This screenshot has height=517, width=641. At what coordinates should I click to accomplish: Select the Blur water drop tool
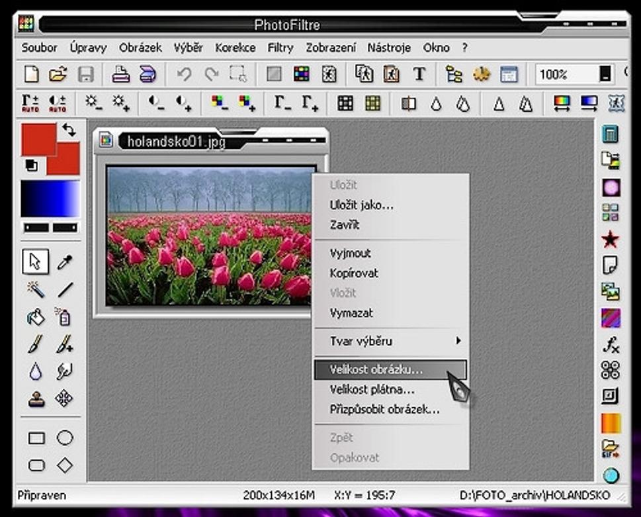tap(36, 371)
